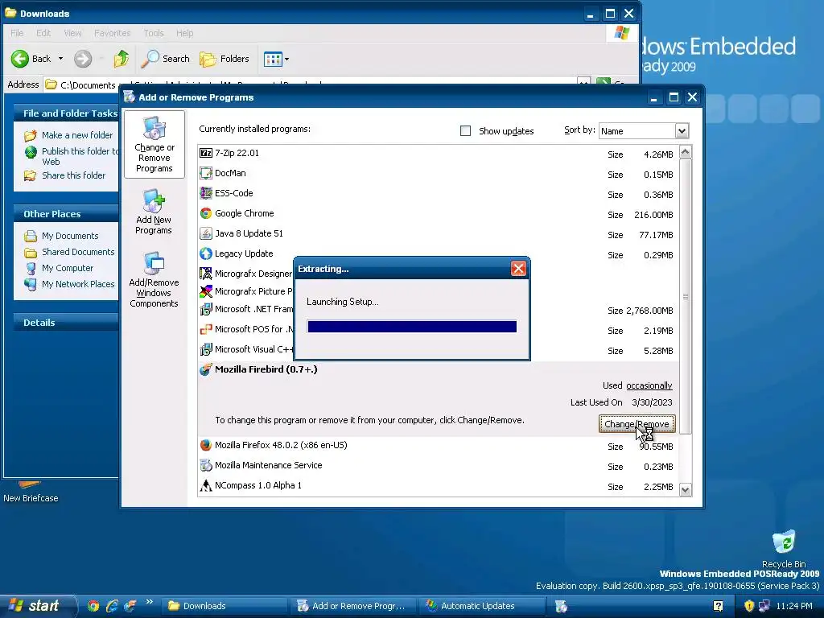824x618 pixels.
Task: Select the DocMan program icon
Action: pyautogui.click(x=205, y=173)
